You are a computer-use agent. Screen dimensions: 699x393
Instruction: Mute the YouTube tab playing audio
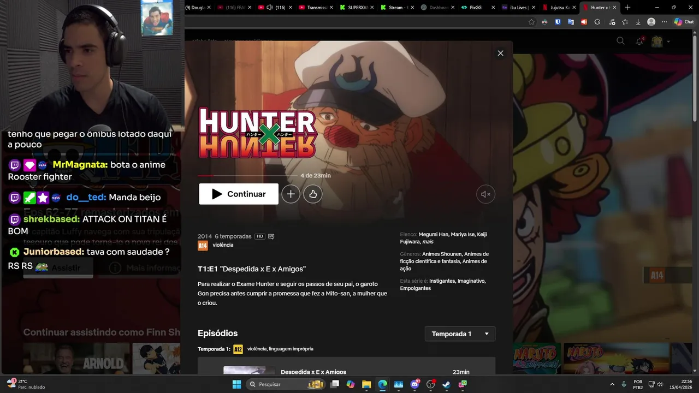(x=269, y=8)
